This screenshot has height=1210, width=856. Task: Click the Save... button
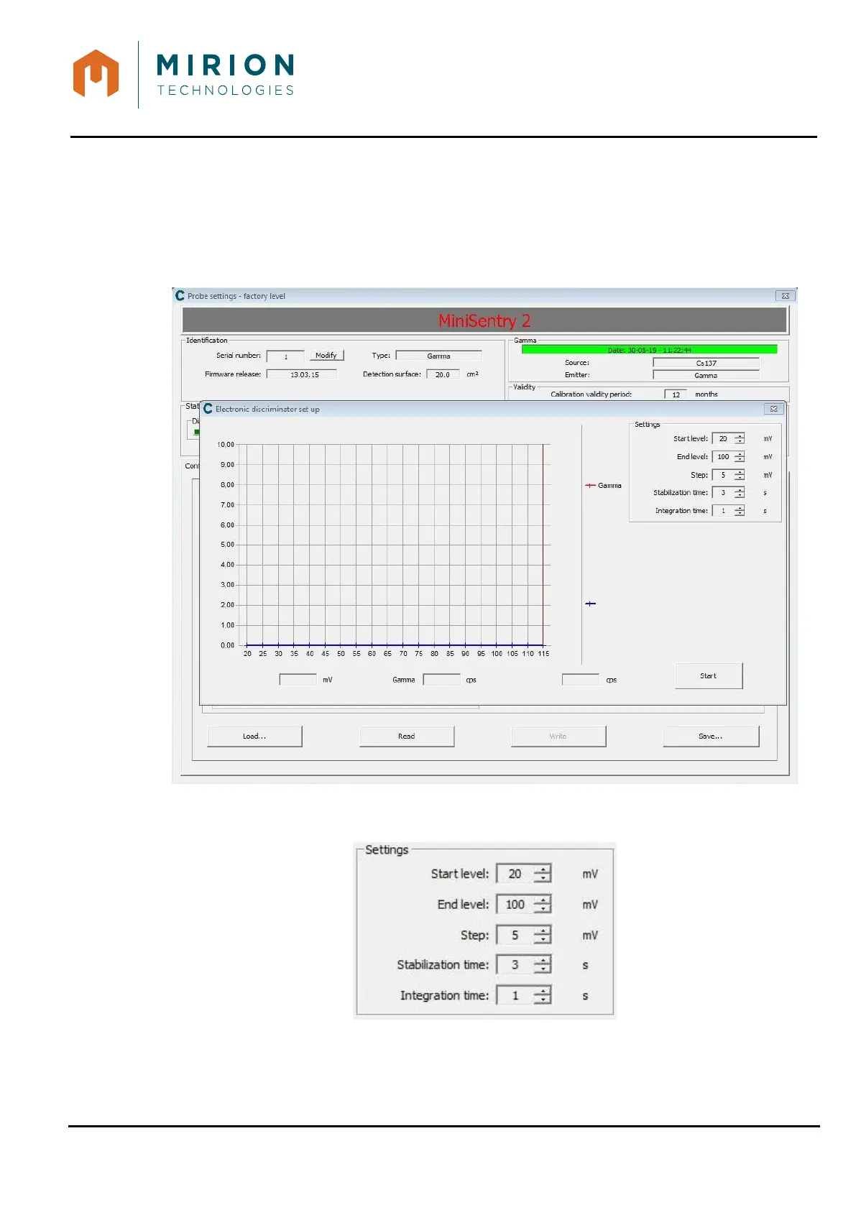coord(711,736)
